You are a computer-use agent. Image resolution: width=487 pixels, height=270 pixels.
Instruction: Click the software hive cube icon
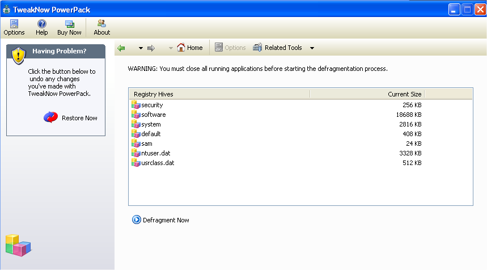click(x=135, y=115)
